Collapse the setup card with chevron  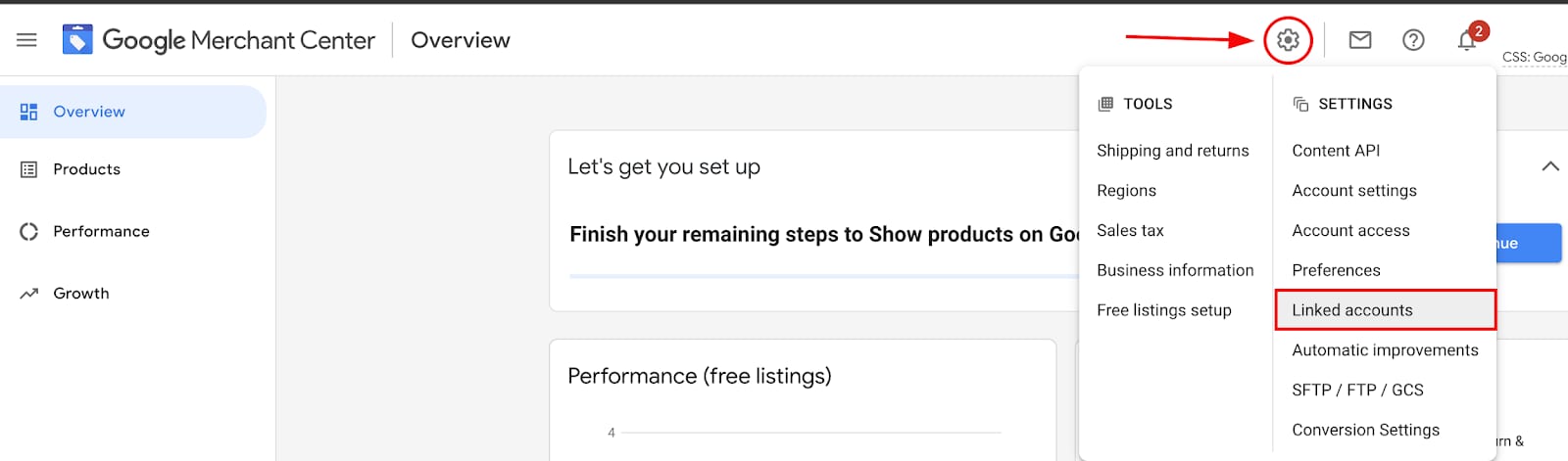tap(1550, 166)
